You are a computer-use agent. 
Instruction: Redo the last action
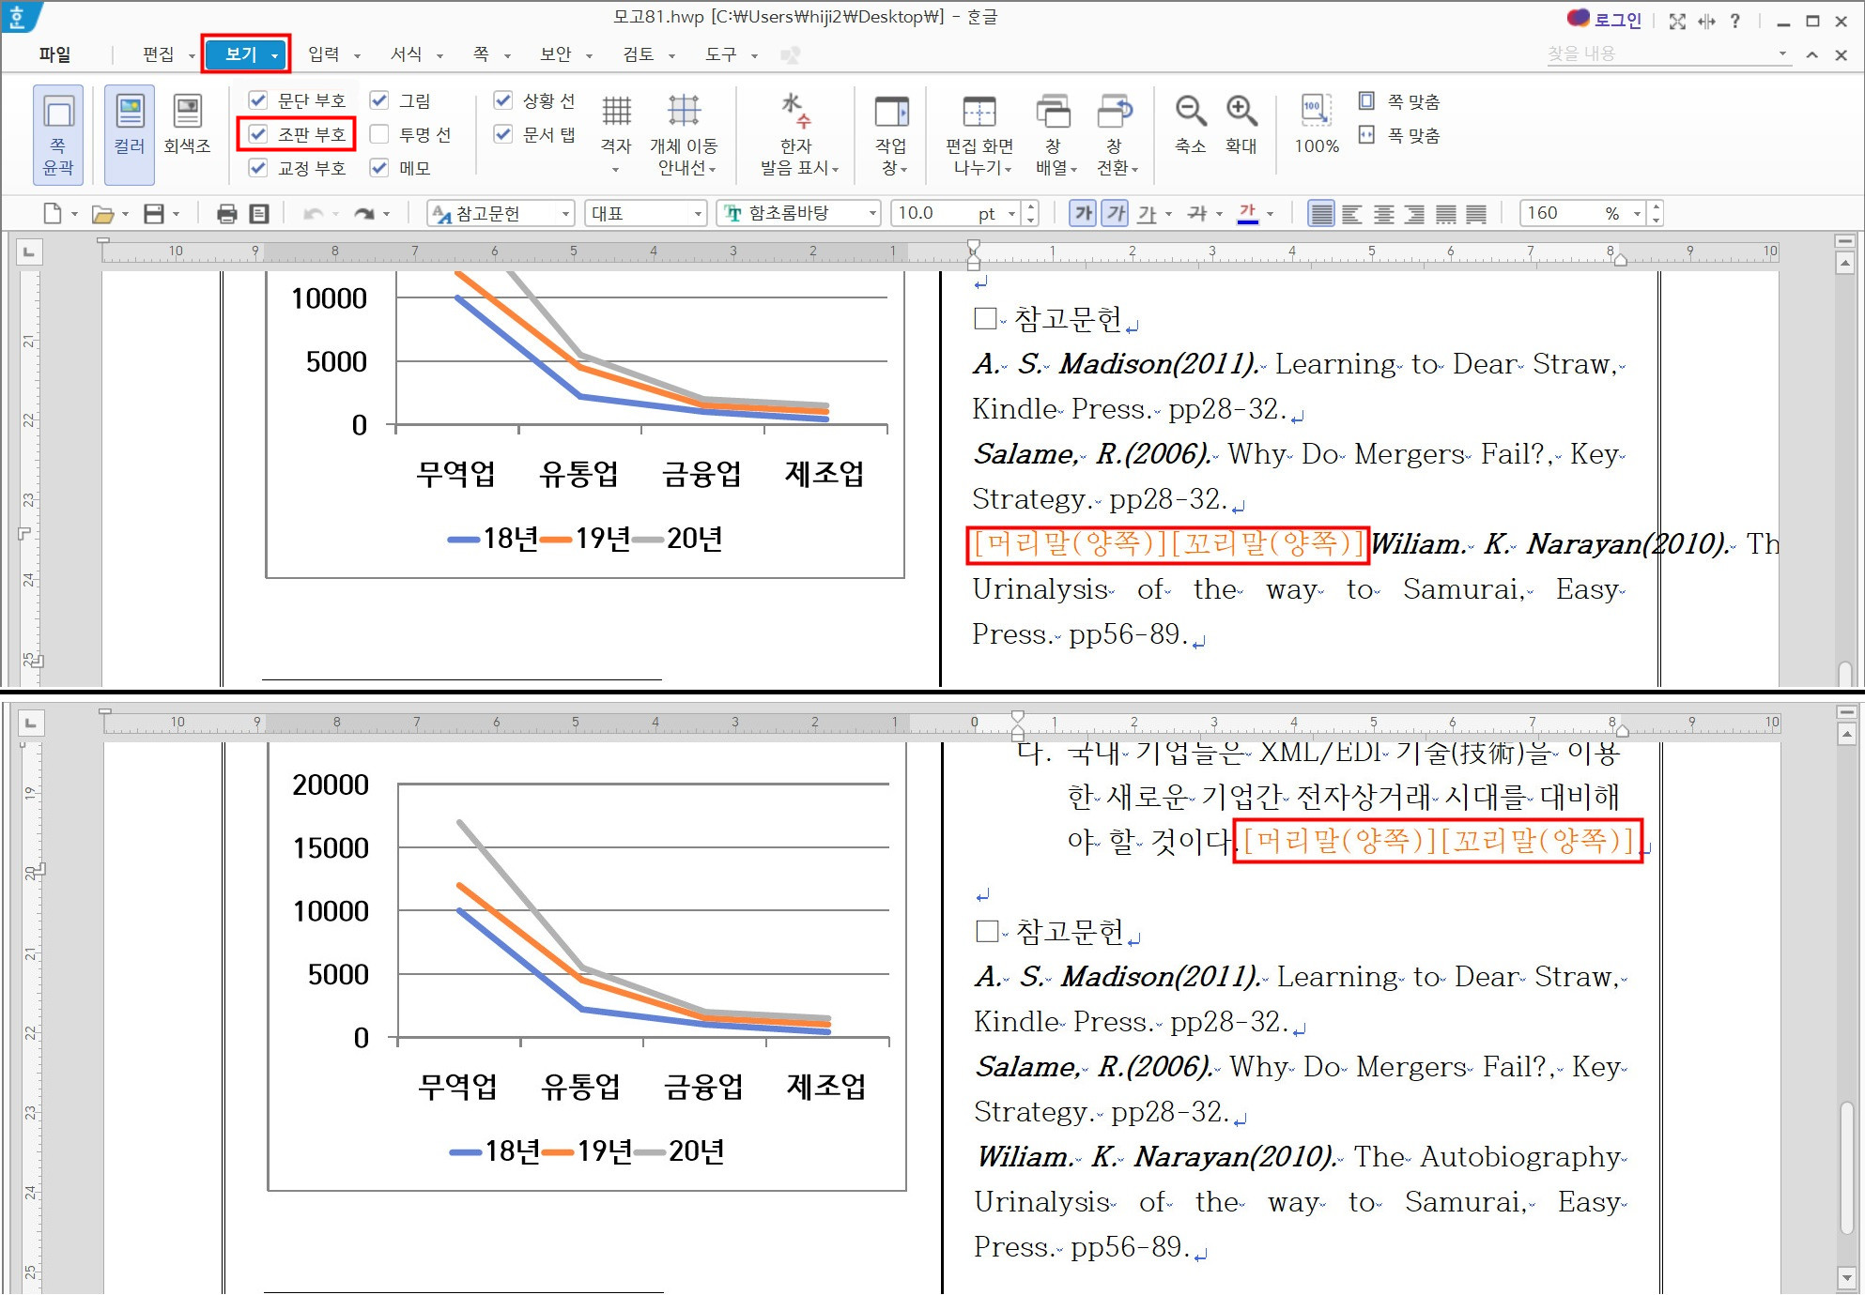364,214
